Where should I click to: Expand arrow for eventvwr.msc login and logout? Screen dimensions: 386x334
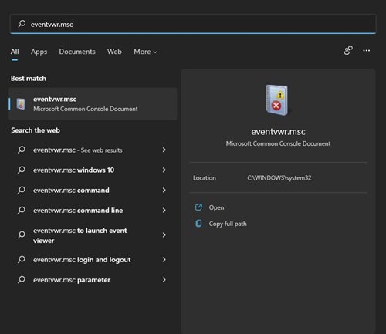pyautogui.click(x=164, y=260)
